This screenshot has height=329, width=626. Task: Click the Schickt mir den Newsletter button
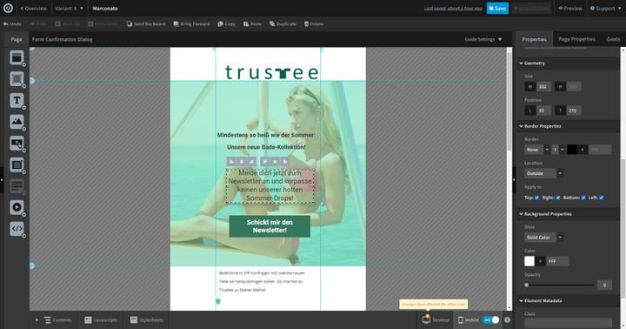tap(270, 226)
